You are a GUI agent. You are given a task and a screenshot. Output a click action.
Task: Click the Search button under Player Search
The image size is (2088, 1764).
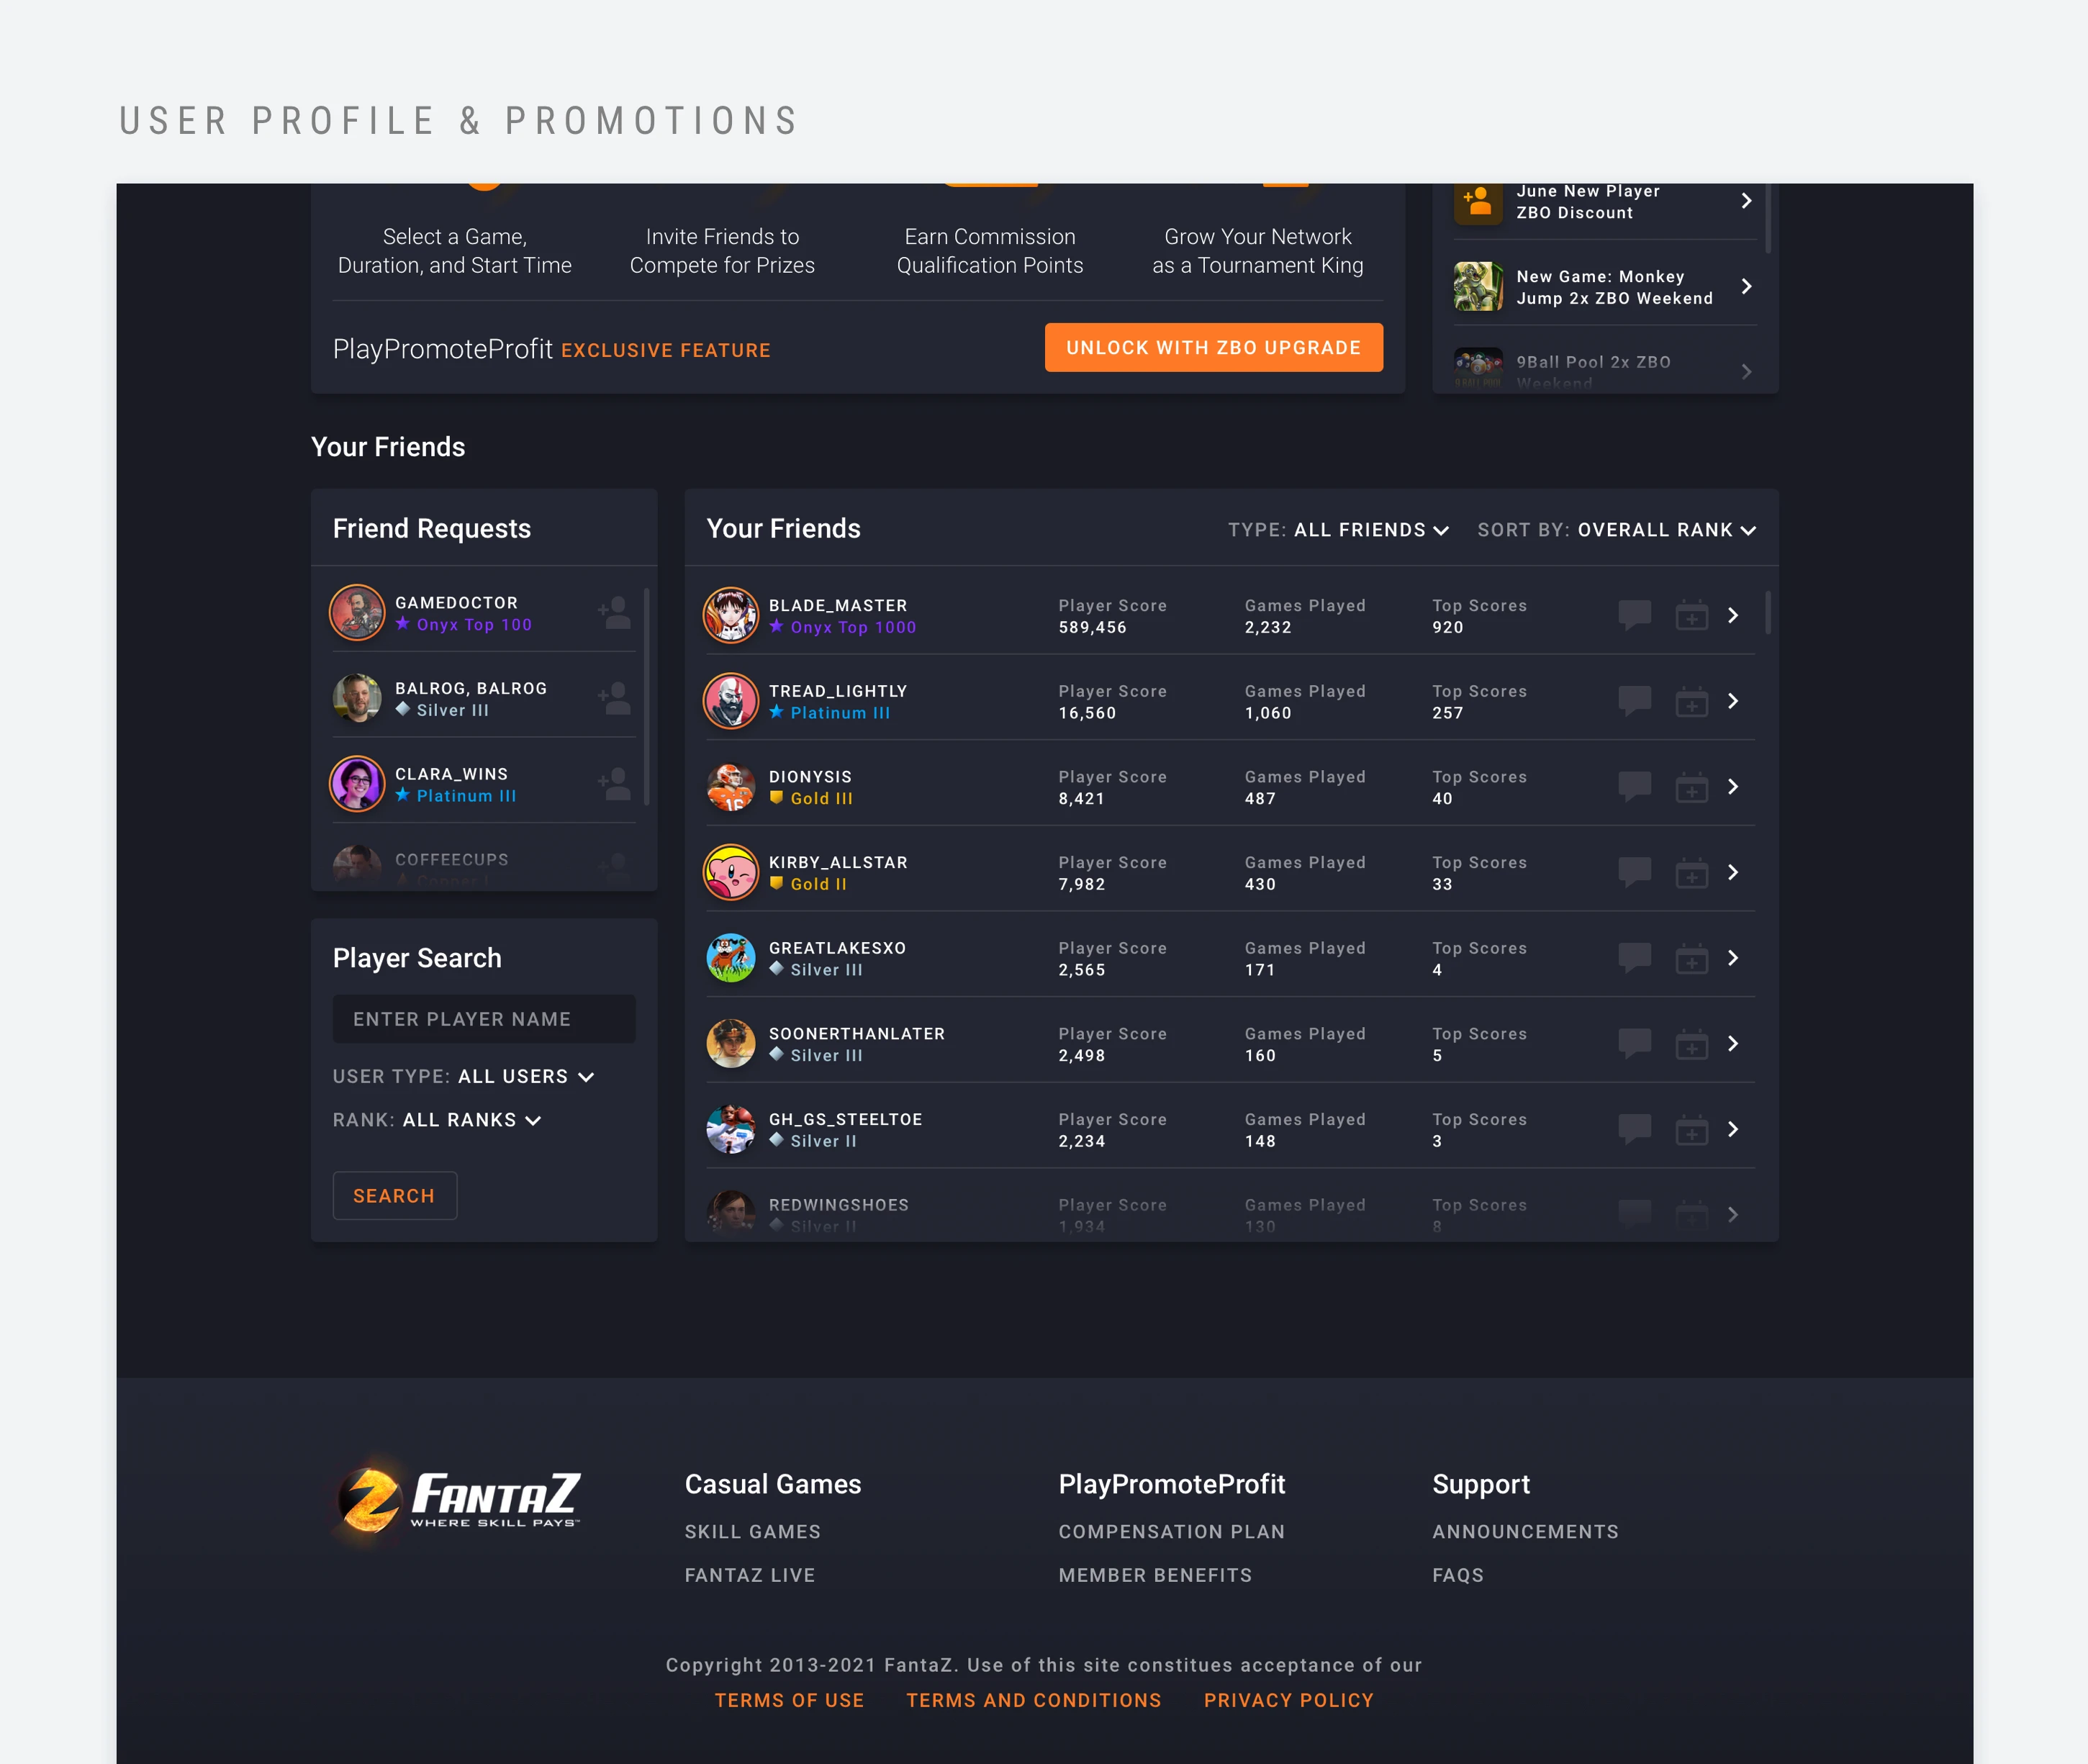pyautogui.click(x=394, y=1195)
